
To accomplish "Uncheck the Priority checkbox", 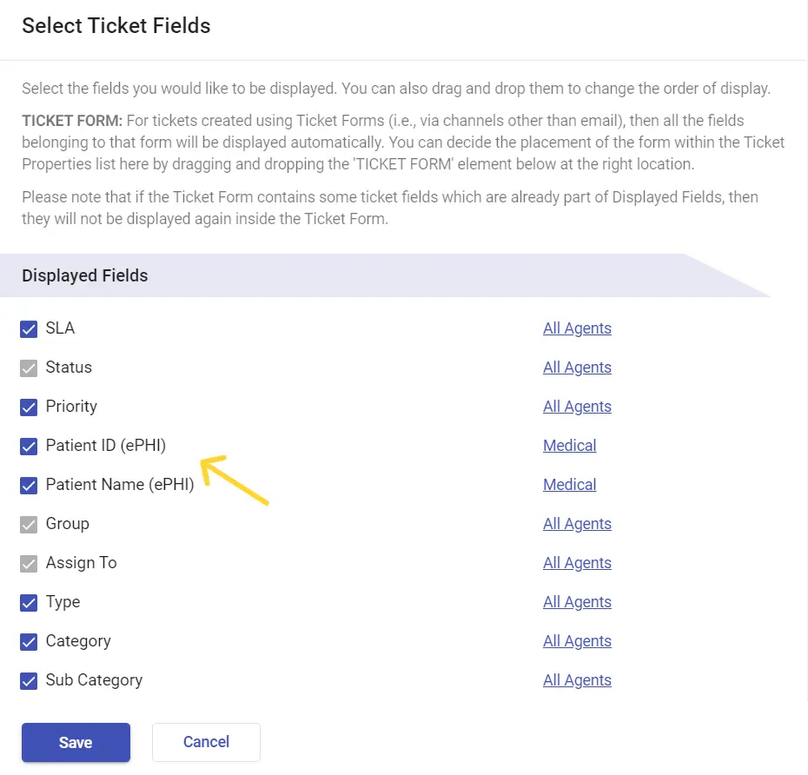I will 30,407.
